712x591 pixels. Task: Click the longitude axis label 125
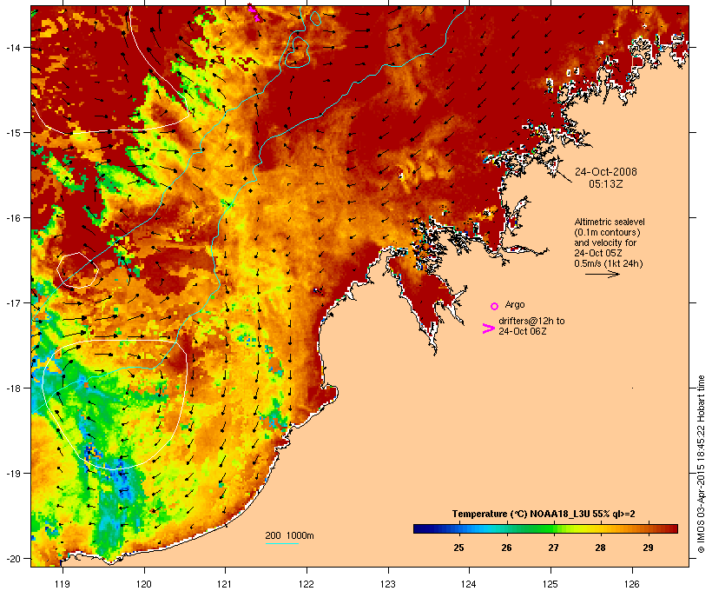[x=550, y=584]
